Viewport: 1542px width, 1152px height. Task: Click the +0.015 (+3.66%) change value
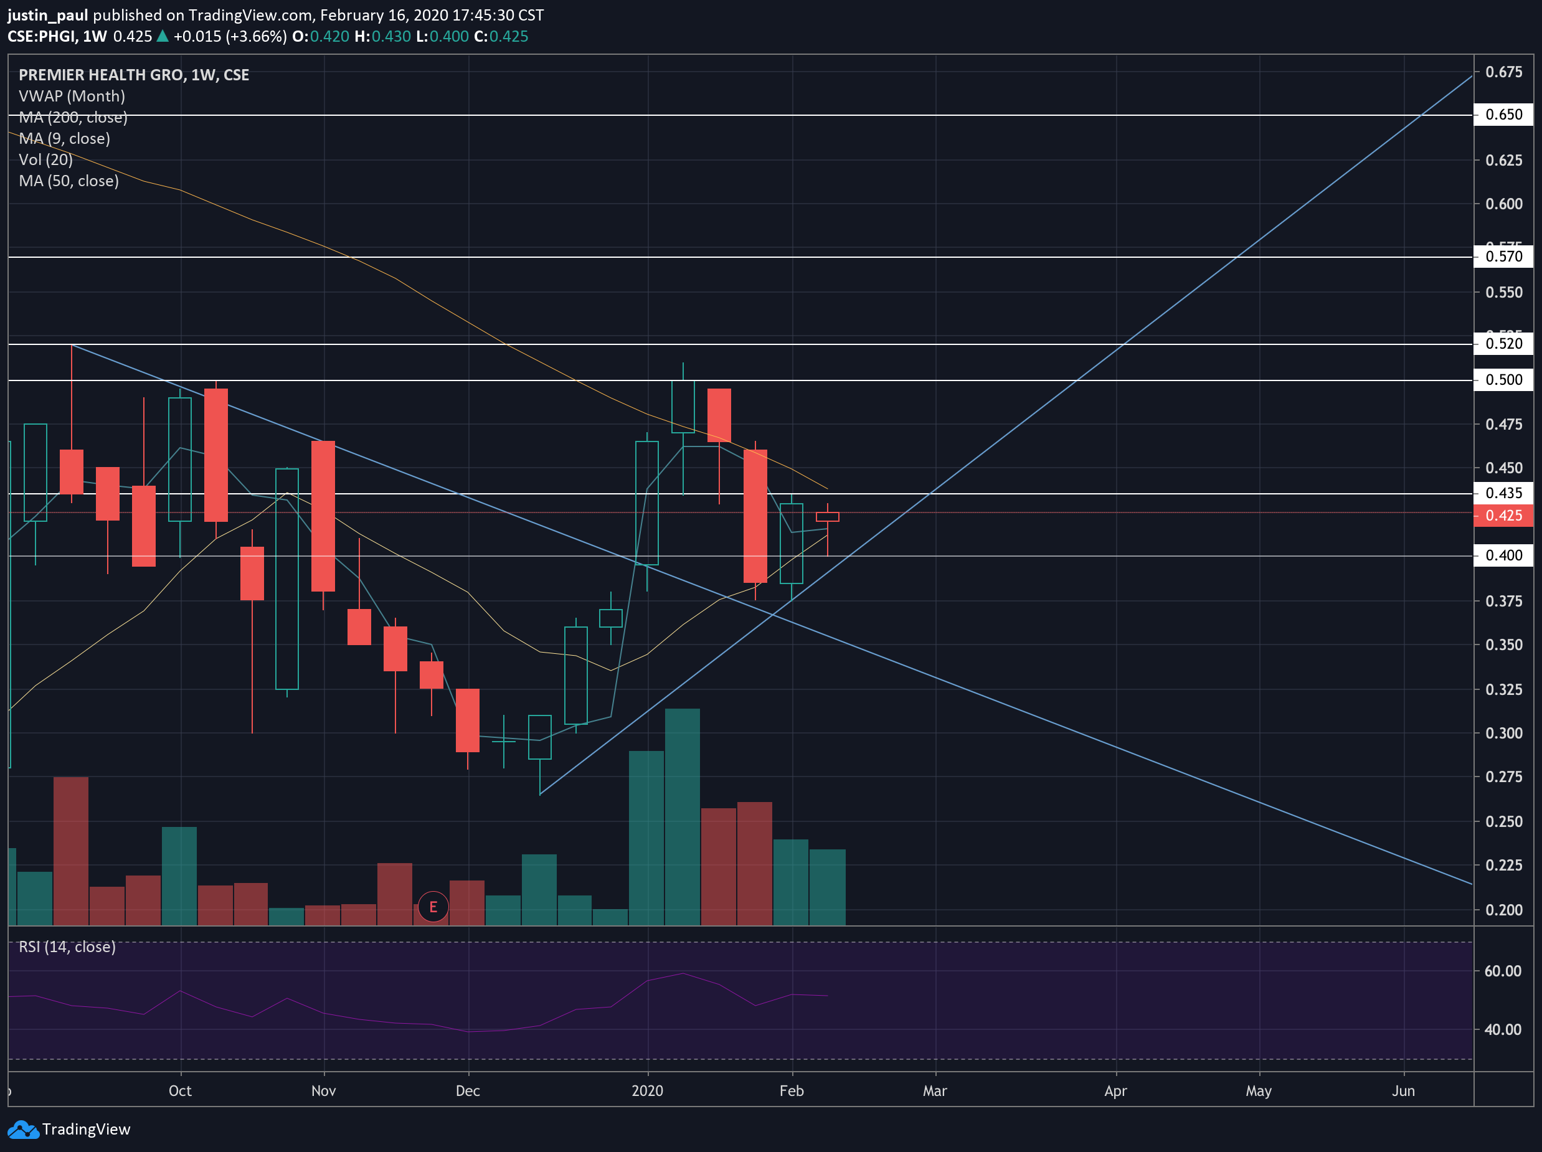pos(230,36)
